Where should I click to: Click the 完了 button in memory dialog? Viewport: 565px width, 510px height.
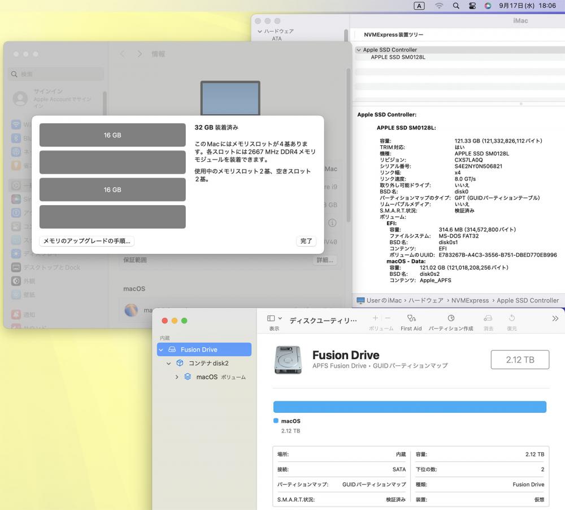[x=306, y=241]
